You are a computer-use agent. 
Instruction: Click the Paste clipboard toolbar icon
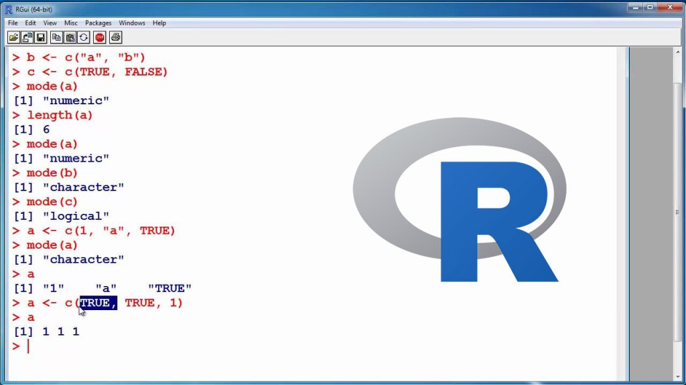[x=70, y=37]
